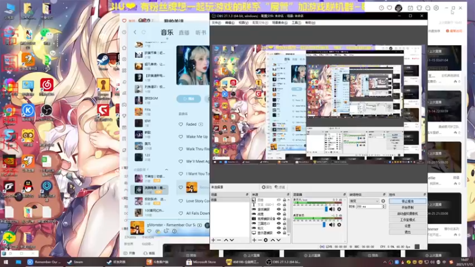
Task: Add a new source with the plus icon in OBS Sources panel
Action: [x=254, y=240]
